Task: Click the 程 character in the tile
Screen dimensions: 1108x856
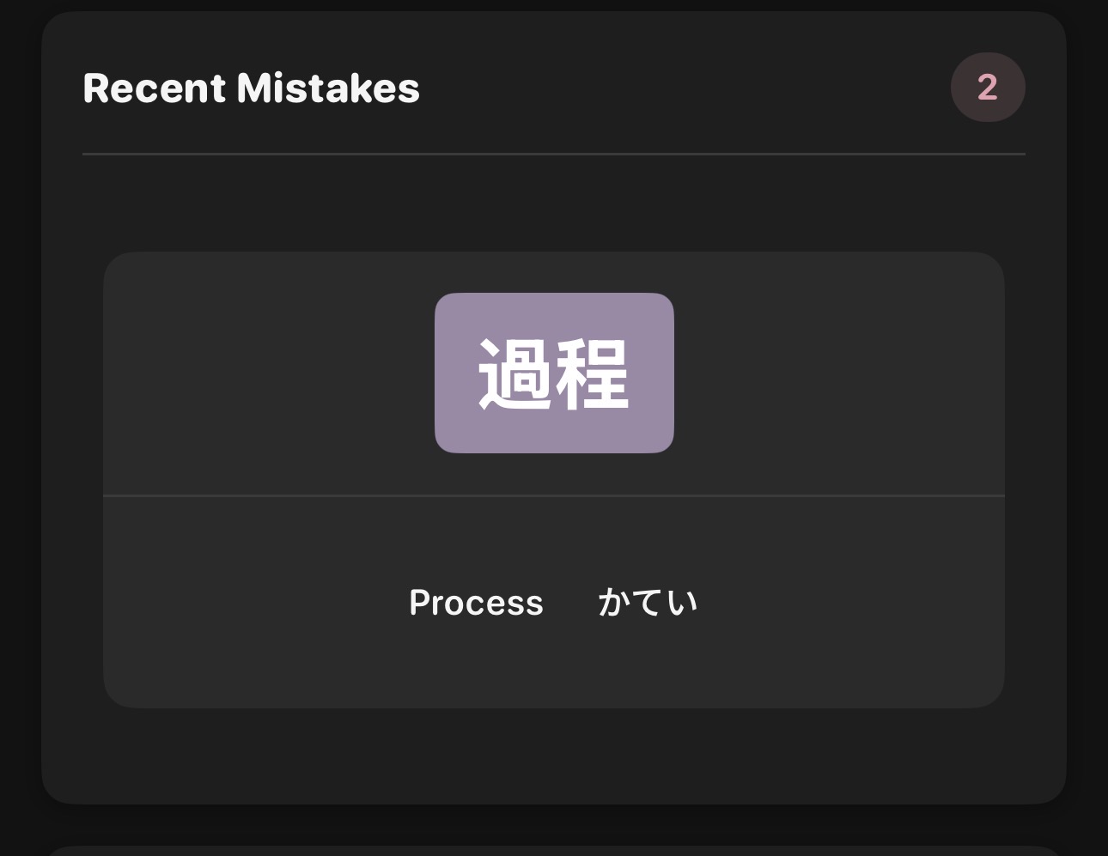Action: click(593, 374)
